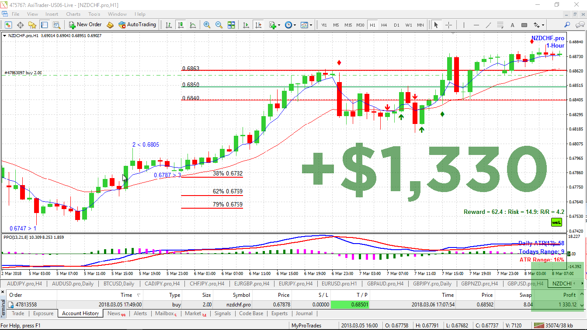
Task: Toggle chart shift icon
Action: point(259,25)
